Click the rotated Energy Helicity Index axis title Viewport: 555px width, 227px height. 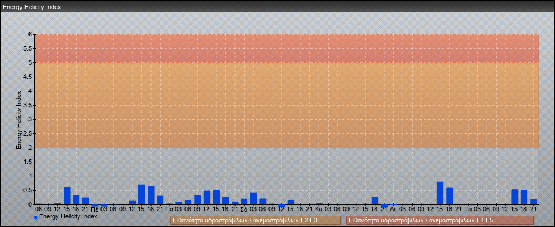point(19,120)
